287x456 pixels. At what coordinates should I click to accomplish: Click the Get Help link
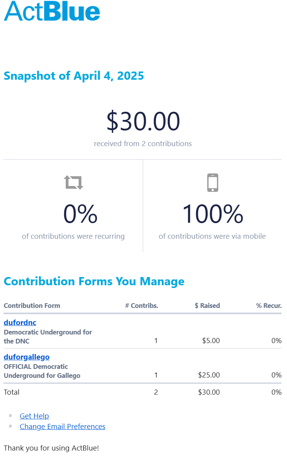click(x=34, y=416)
